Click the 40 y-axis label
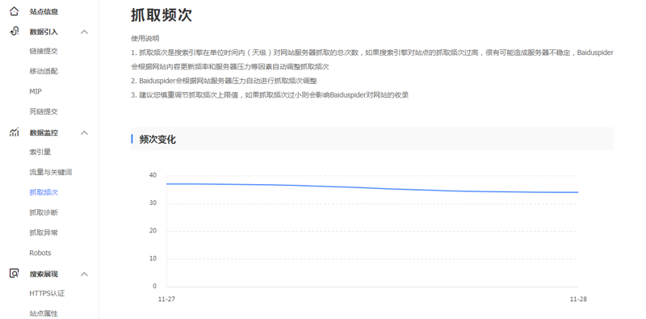The height and width of the screenshot is (319, 646). [153, 175]
